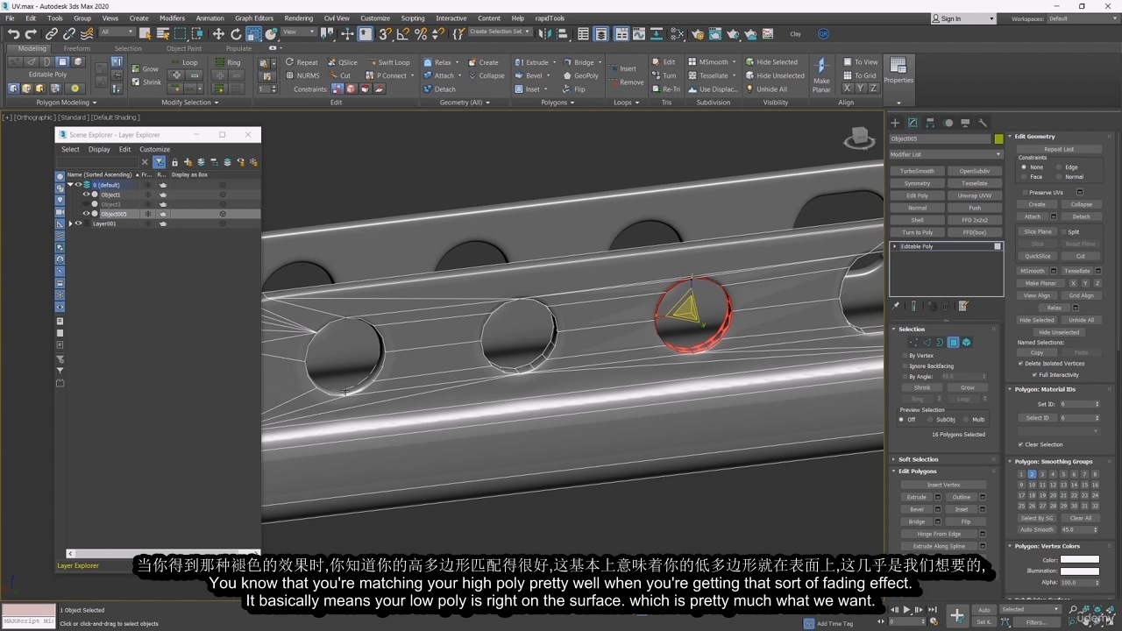This screenshot has width=1122, height=631.
Task: Check the Preserve UVs option
Action: click(x=1025, y=193)
